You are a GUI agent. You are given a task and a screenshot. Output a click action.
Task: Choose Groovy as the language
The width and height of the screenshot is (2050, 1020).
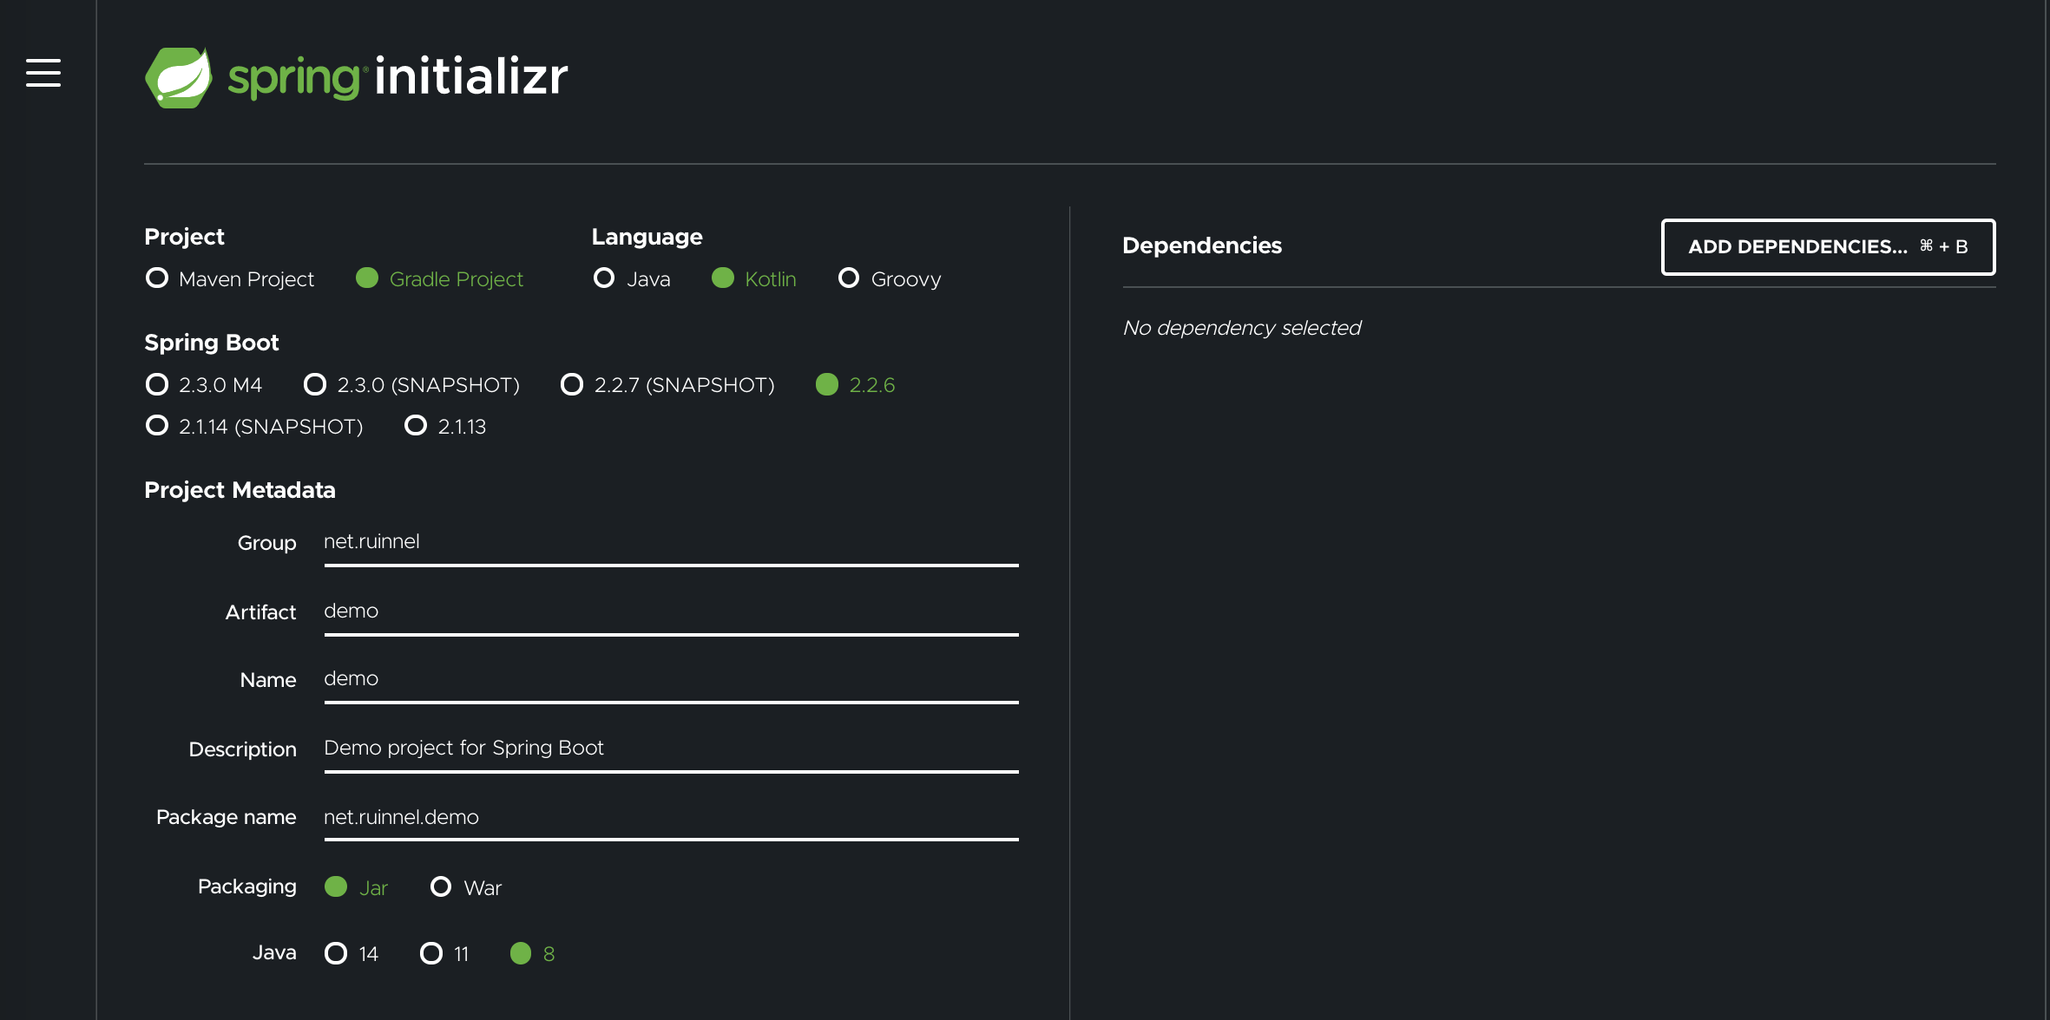tap(890, 278)
